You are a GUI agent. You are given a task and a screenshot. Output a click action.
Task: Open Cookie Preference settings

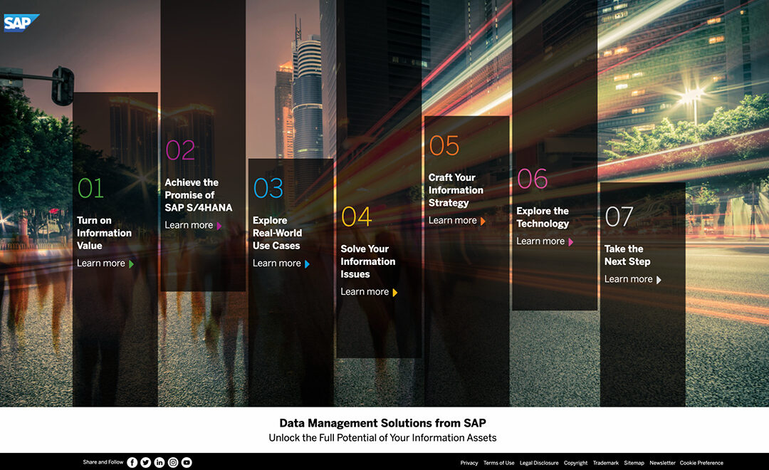coord(701,462)
